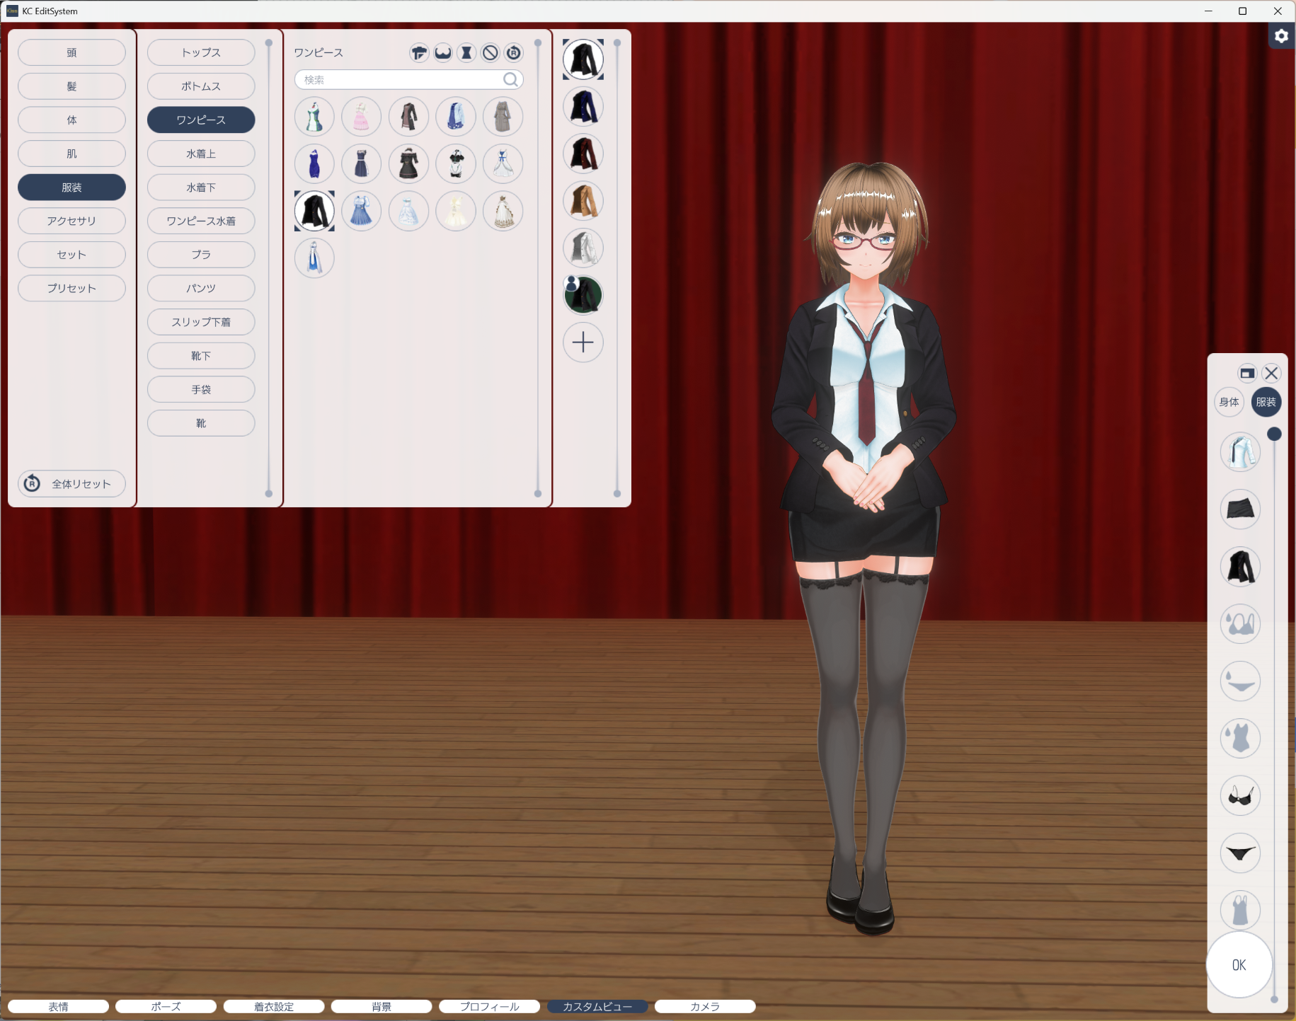
Task: Select the blue pleated dress thumbnail
Action: (362, 211)
